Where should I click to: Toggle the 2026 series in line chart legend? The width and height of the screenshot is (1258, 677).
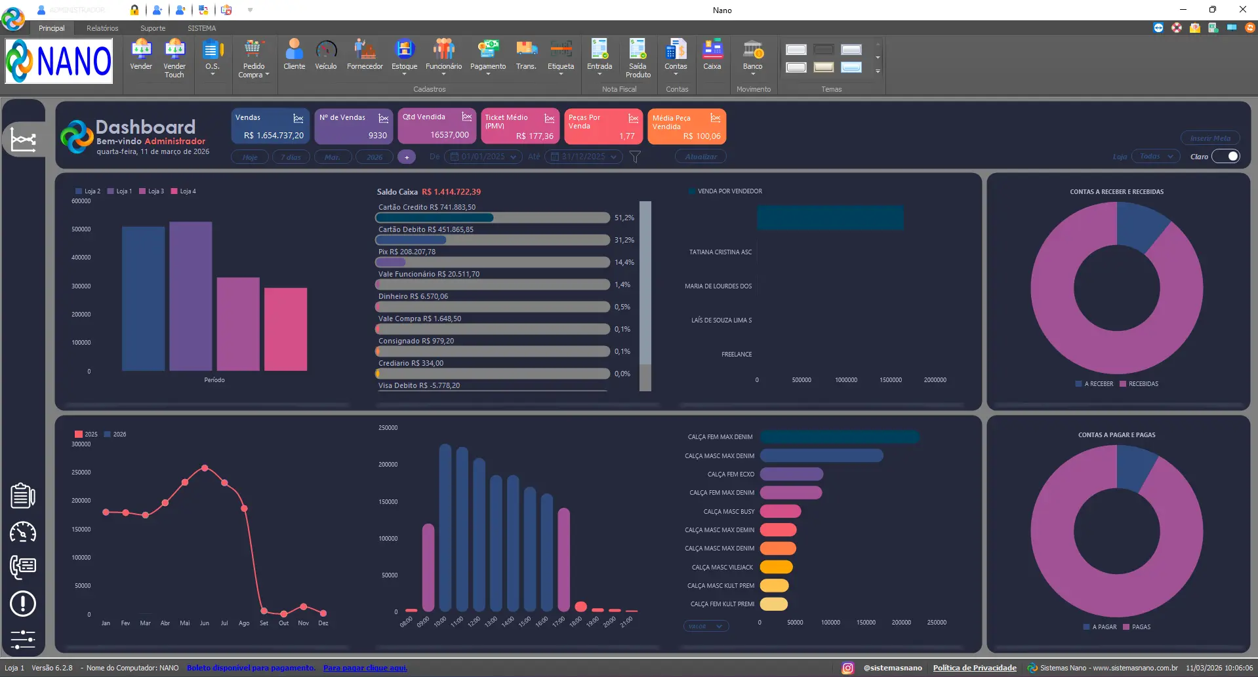click(115, 435)
